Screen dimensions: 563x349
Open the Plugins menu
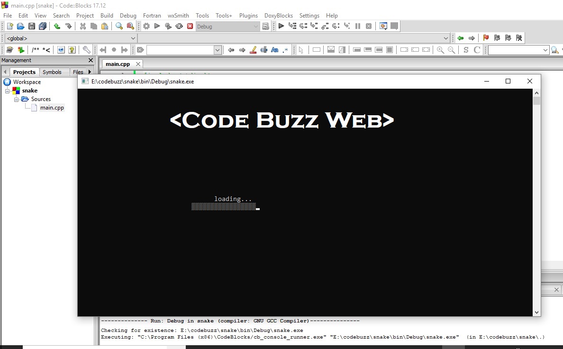(248, 16)
